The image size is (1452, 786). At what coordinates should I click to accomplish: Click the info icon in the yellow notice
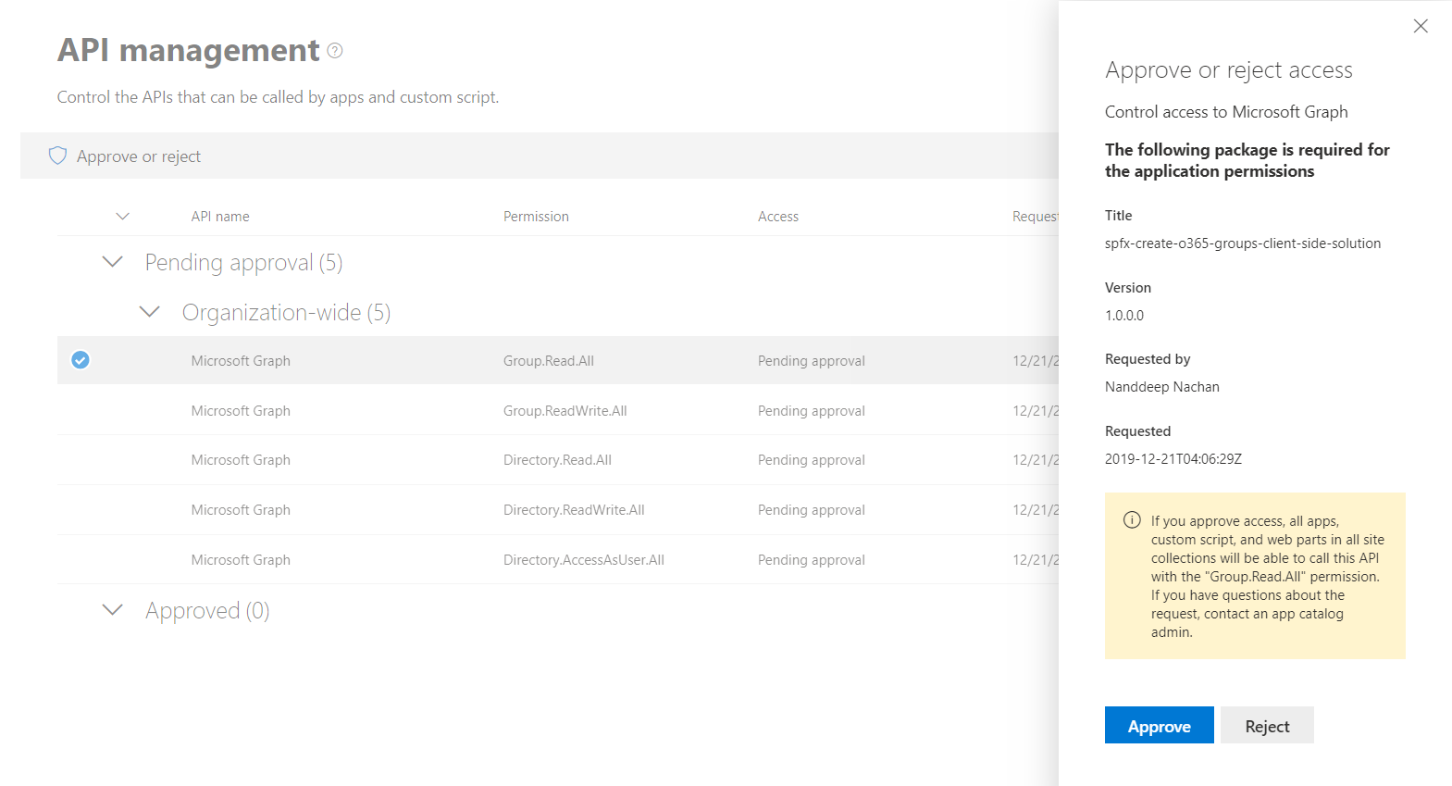pos(1132,520)
